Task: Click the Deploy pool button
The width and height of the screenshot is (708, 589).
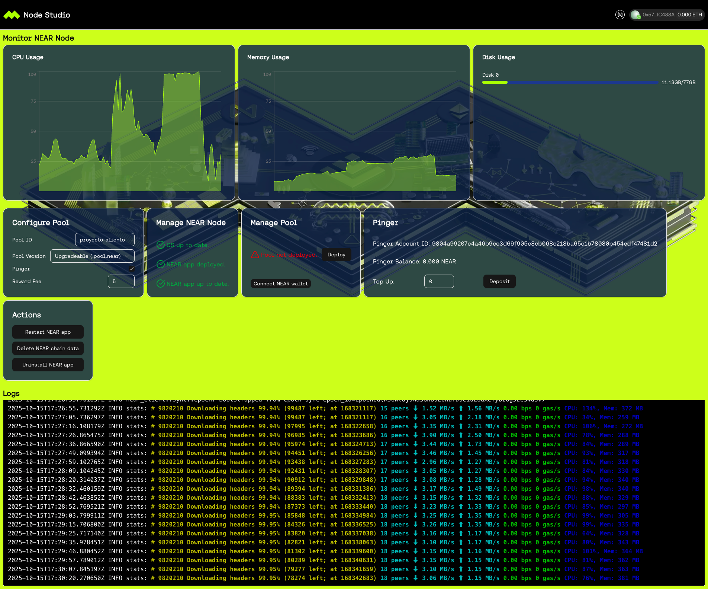Action: click(x=336, y=255)
